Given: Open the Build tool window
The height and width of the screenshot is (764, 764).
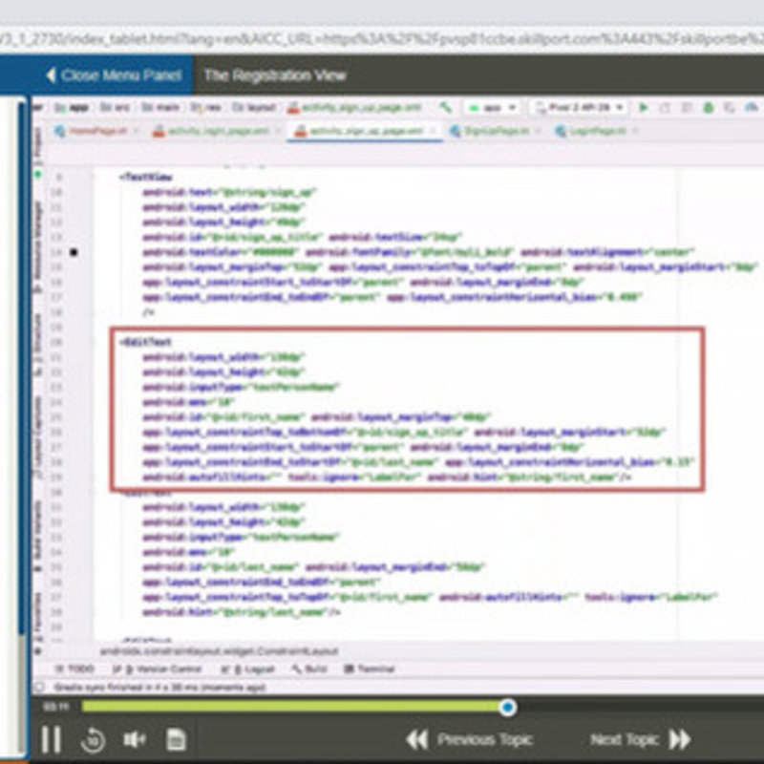Looking at the screenshot, I should tap(308, 669).
